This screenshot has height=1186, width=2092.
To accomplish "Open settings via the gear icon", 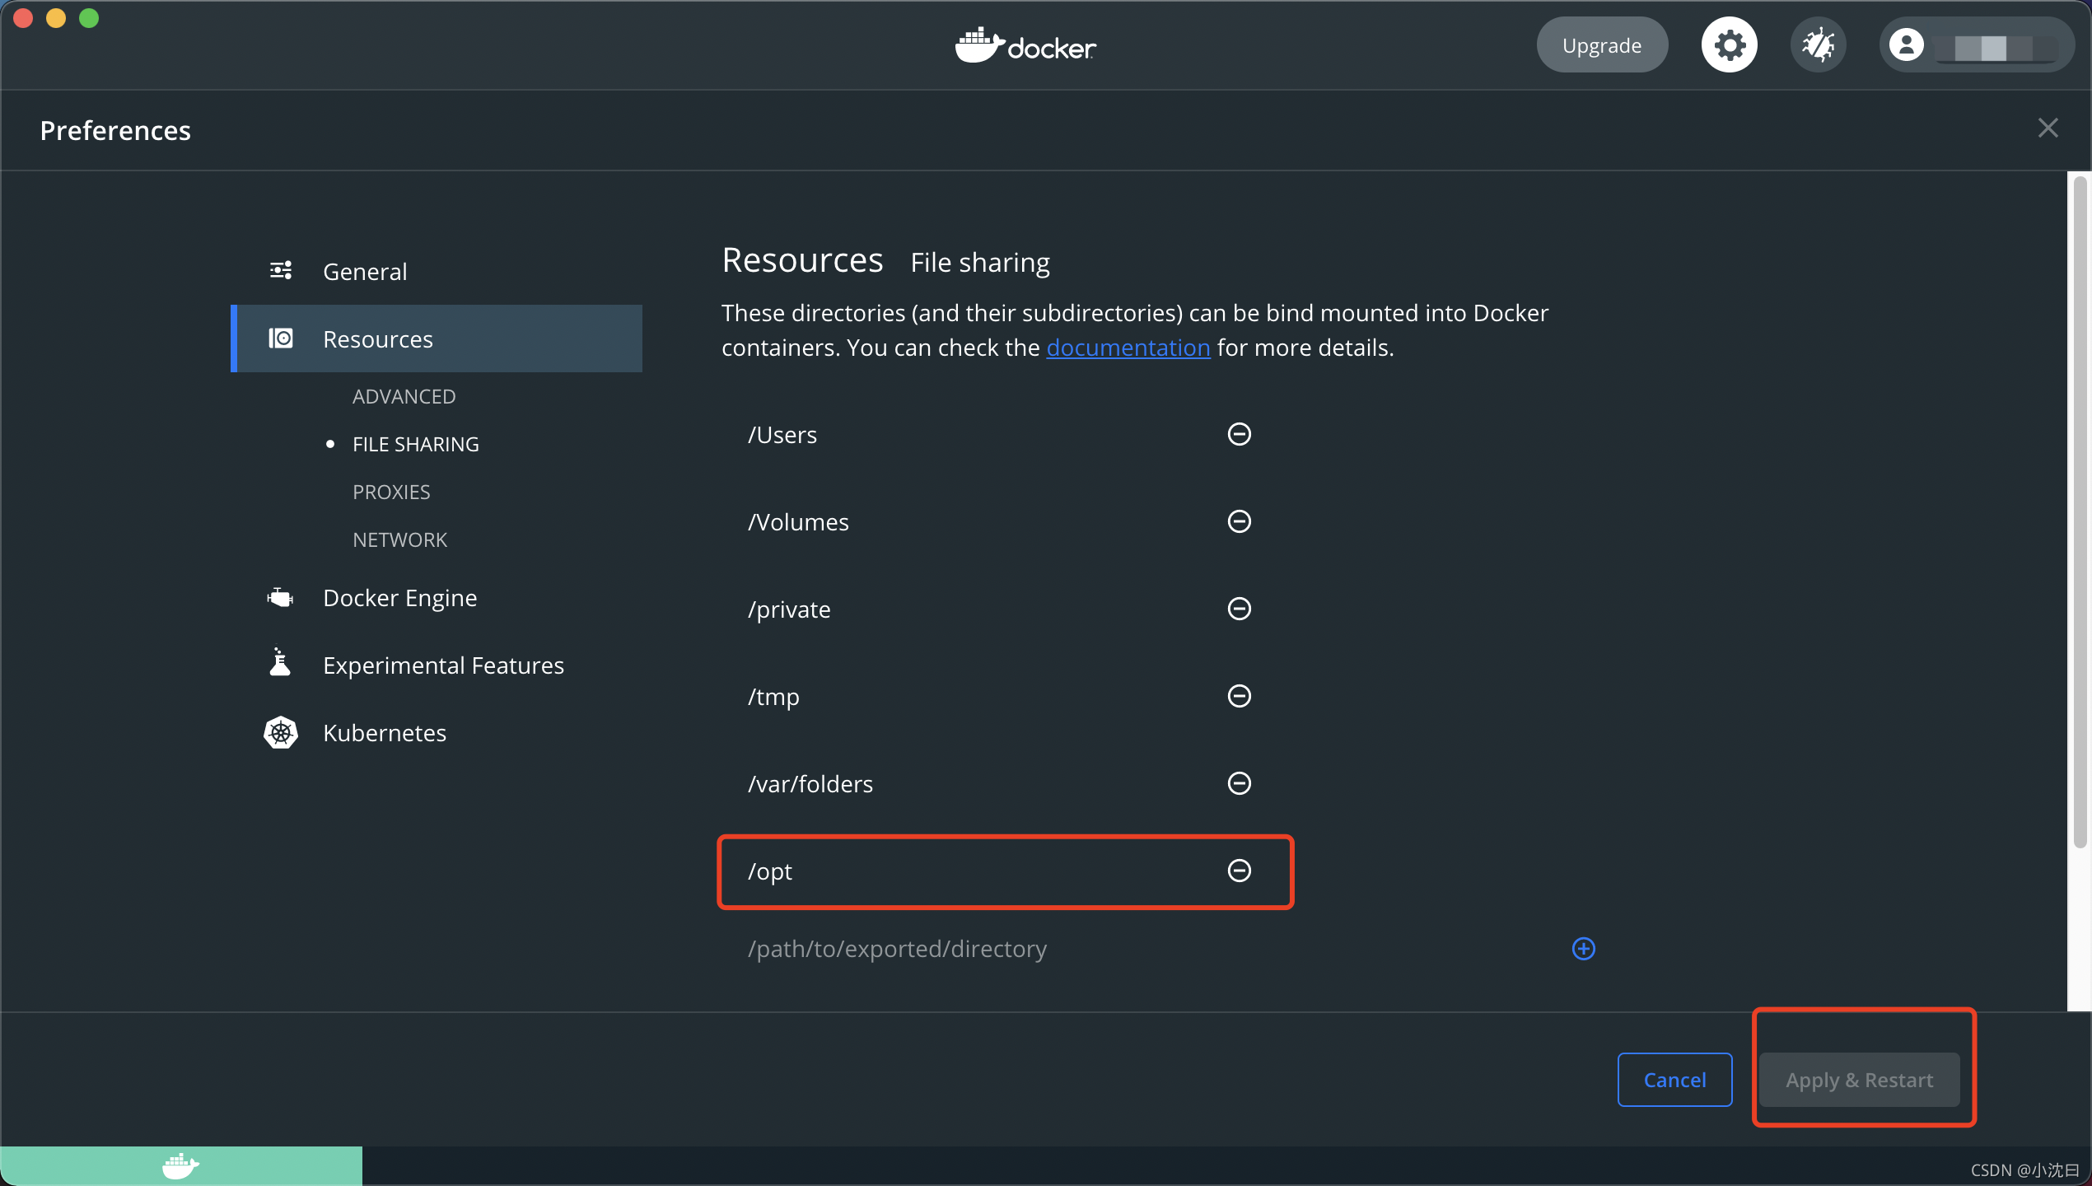I will click(1729, 45).
